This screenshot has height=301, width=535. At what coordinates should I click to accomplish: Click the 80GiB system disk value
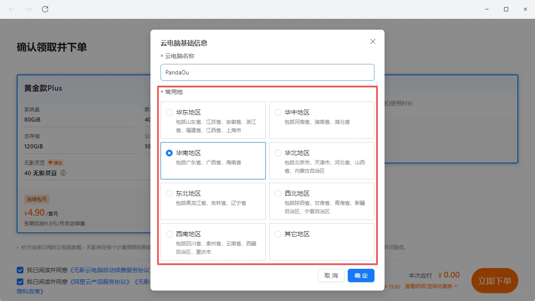[x=32, y=120]
